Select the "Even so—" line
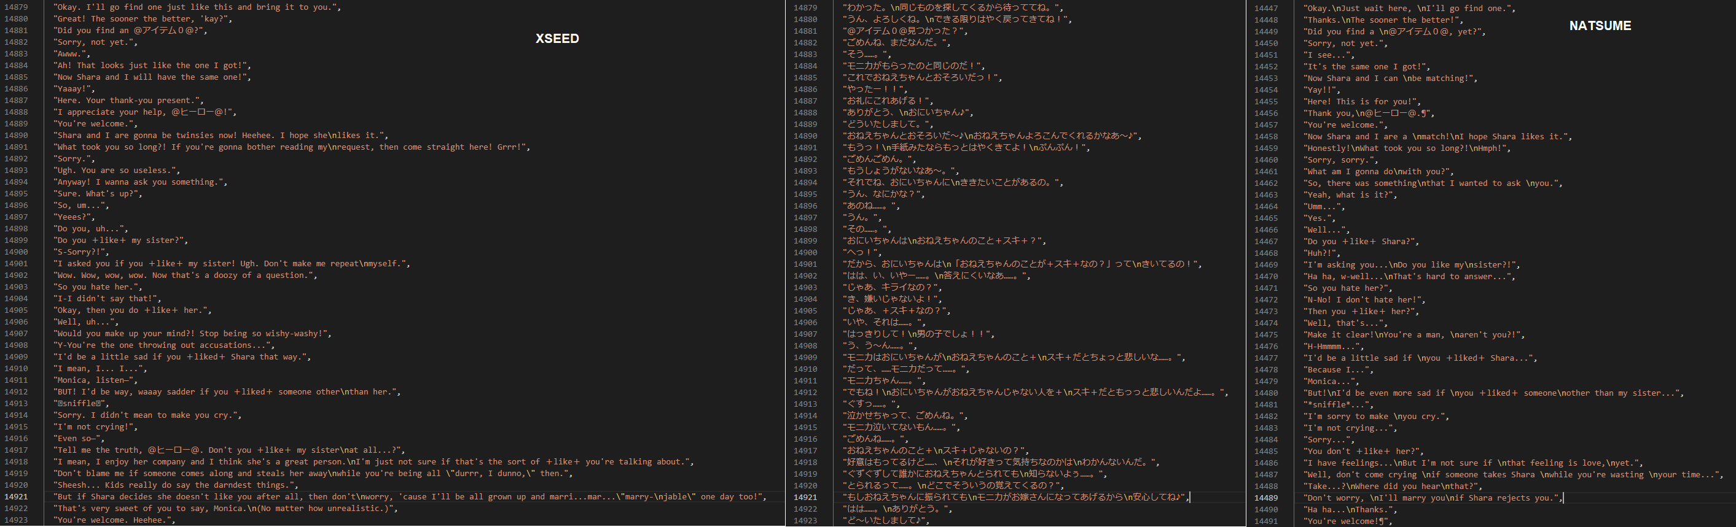Viewport: 1736px width, 527px height. (79, 439)
